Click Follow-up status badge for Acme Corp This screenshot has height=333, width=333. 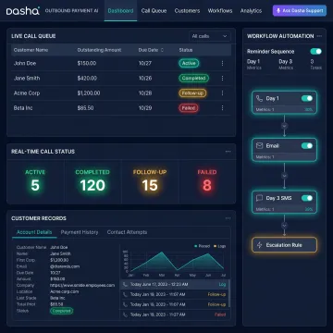click(x=192, y=93)
